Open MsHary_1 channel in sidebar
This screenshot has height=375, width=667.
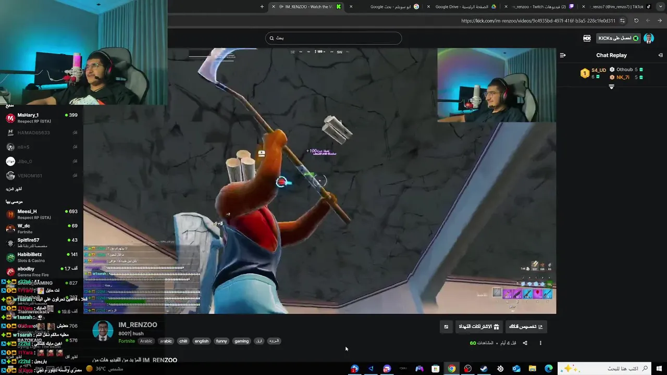[x=42, y=118]
